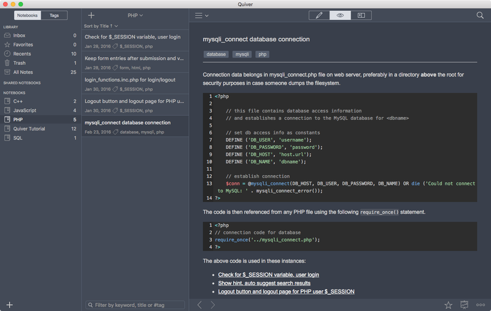Select the JavaScript notebook
The image size is (491, 311).
41,110
